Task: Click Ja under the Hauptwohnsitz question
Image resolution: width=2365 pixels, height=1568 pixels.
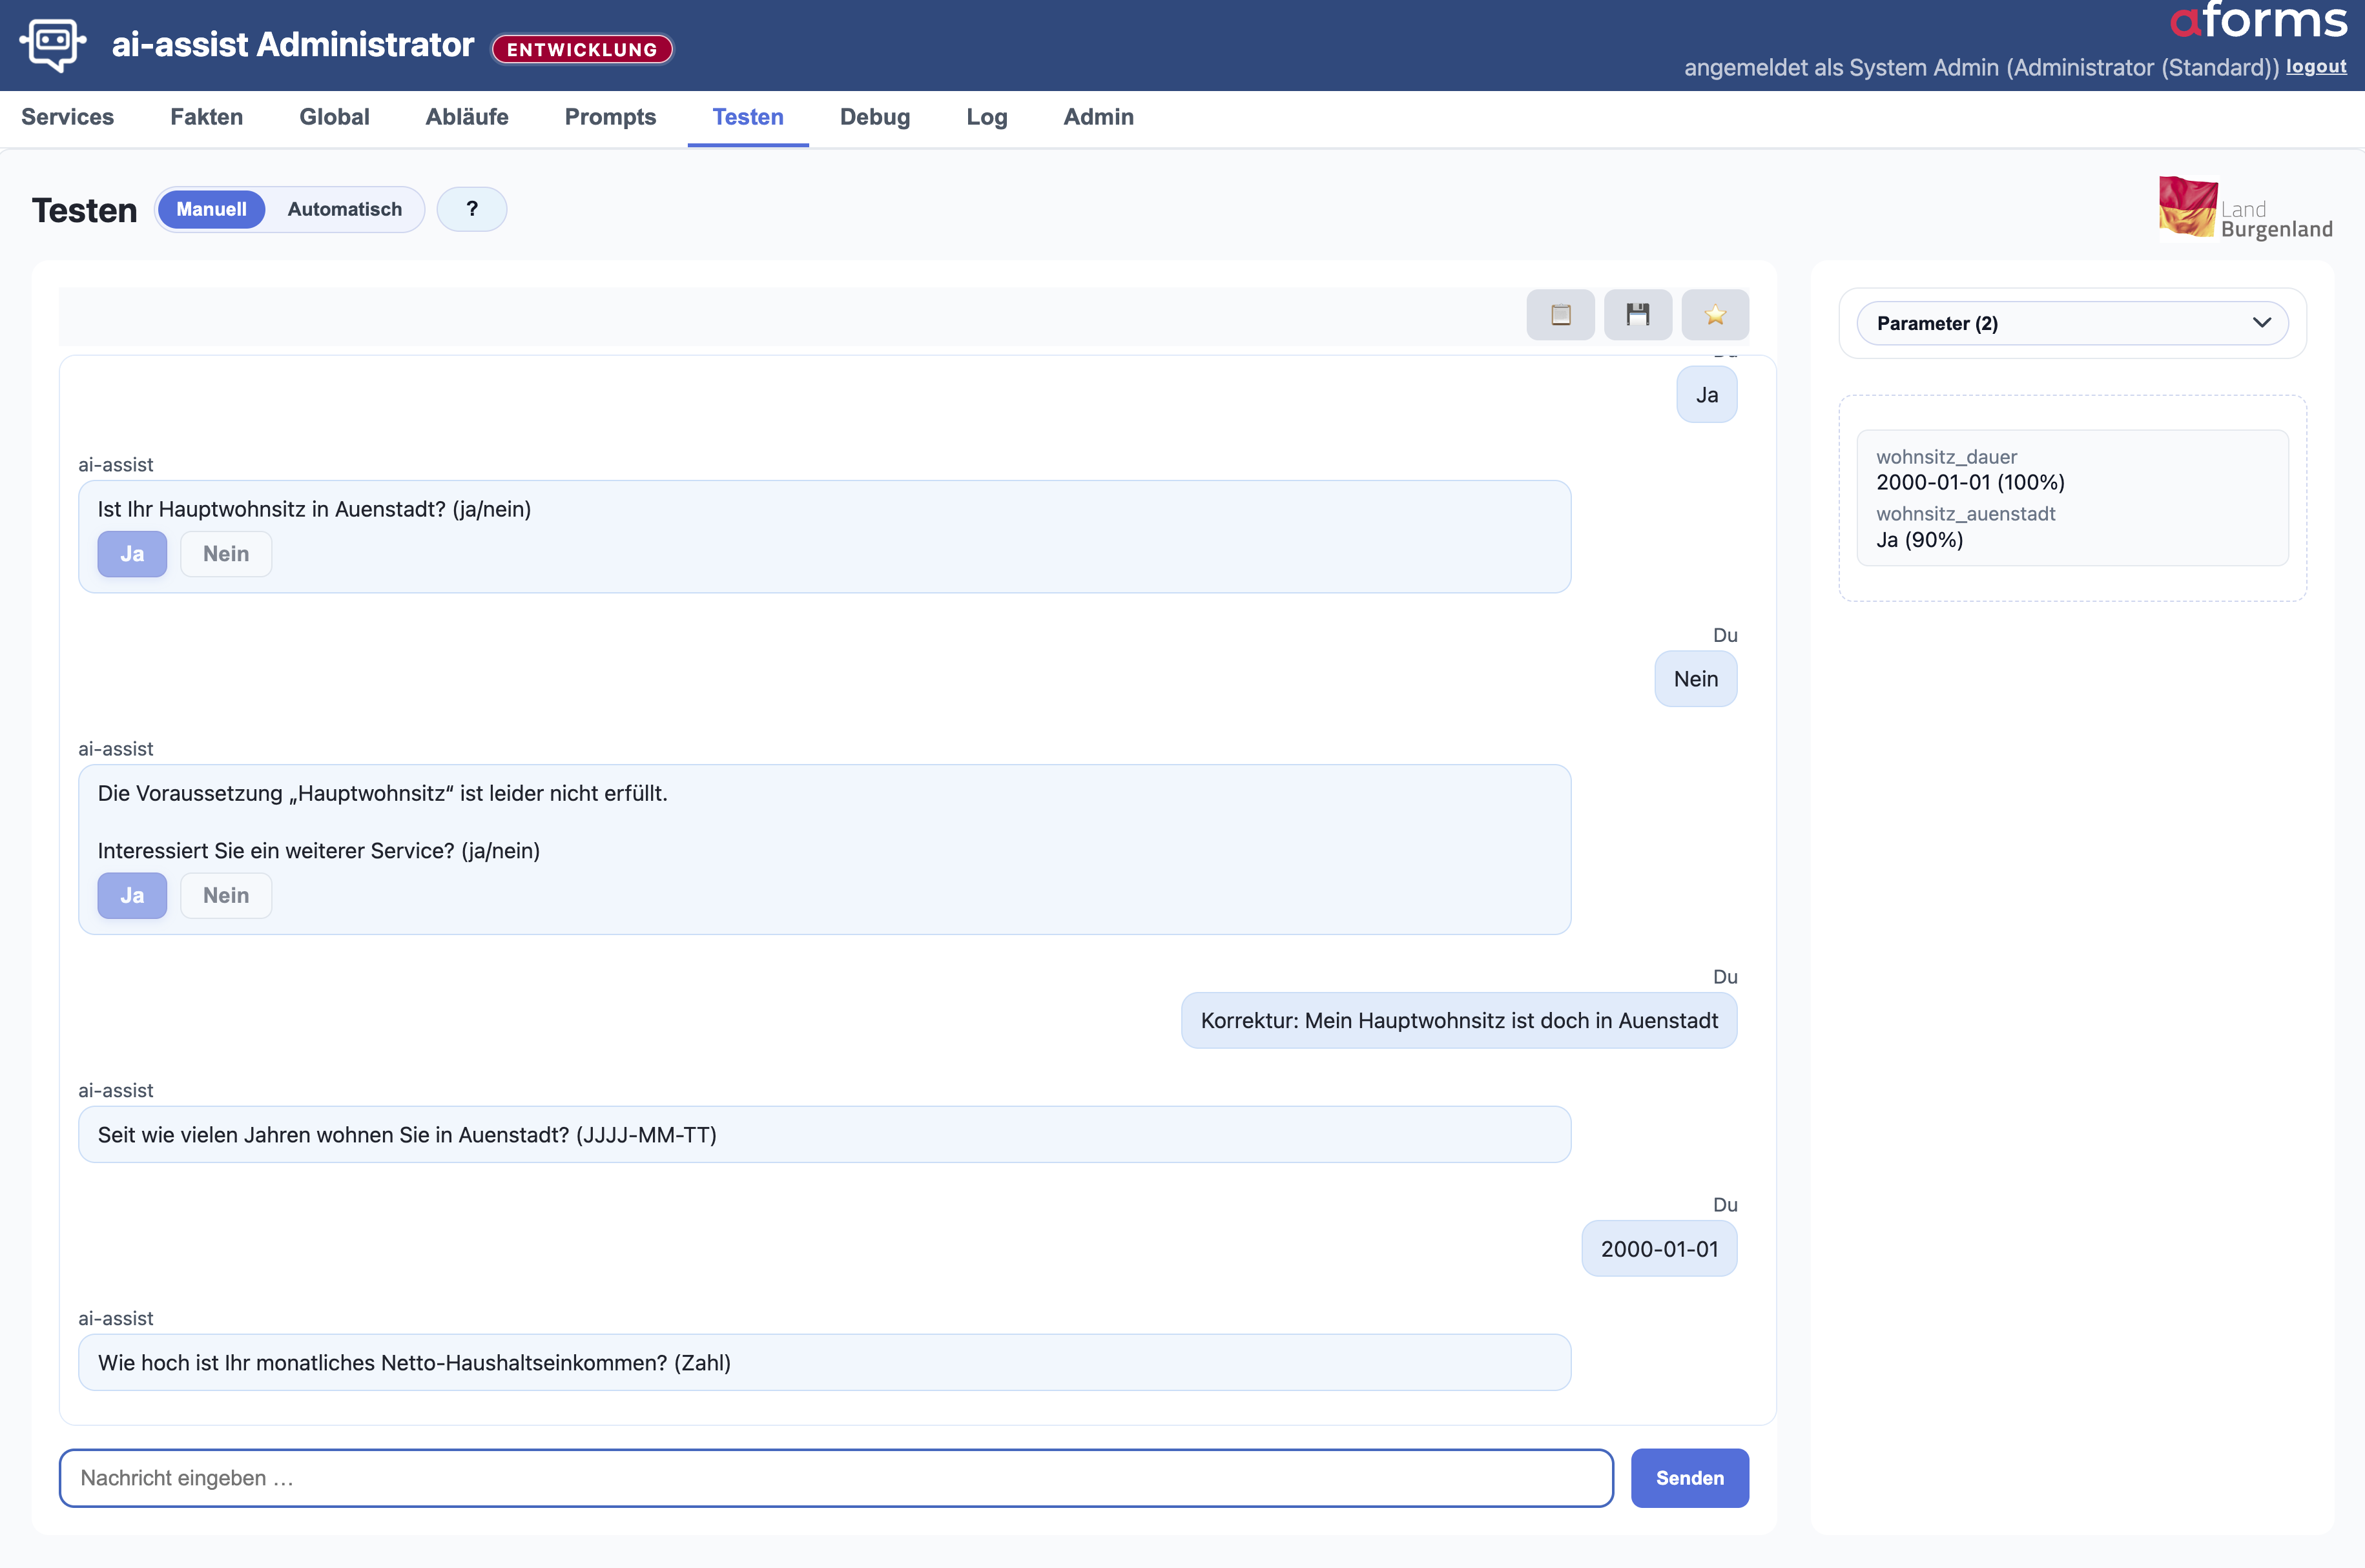Action: pyautogui.click(x=132, y=554)
